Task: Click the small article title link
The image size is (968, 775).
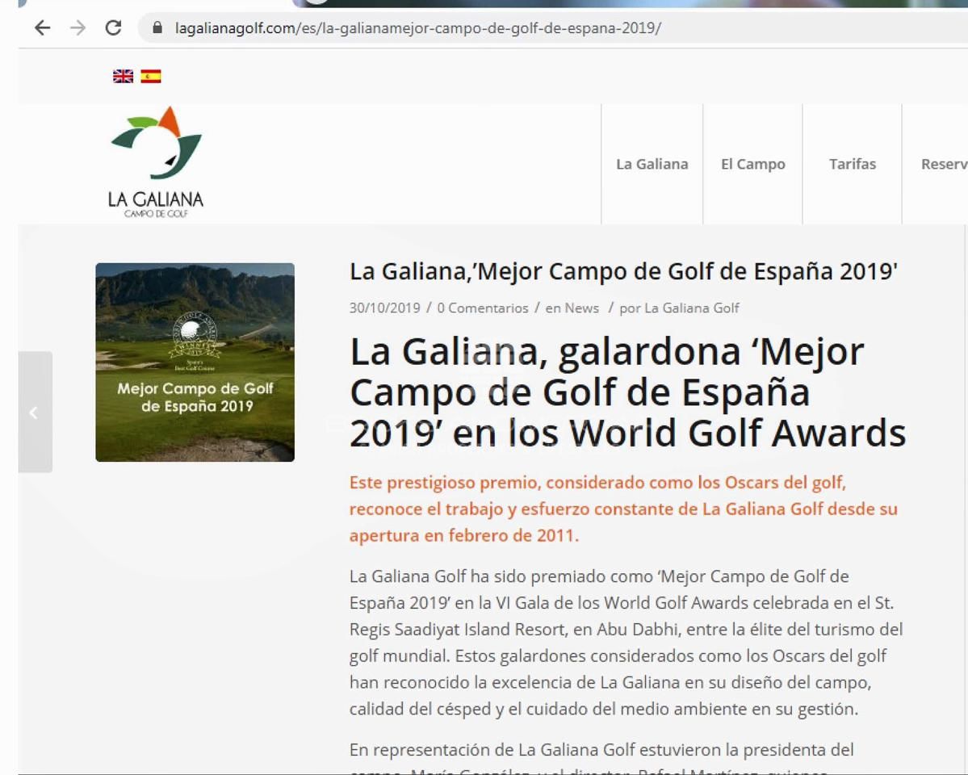Action: (x=623, y=273)
